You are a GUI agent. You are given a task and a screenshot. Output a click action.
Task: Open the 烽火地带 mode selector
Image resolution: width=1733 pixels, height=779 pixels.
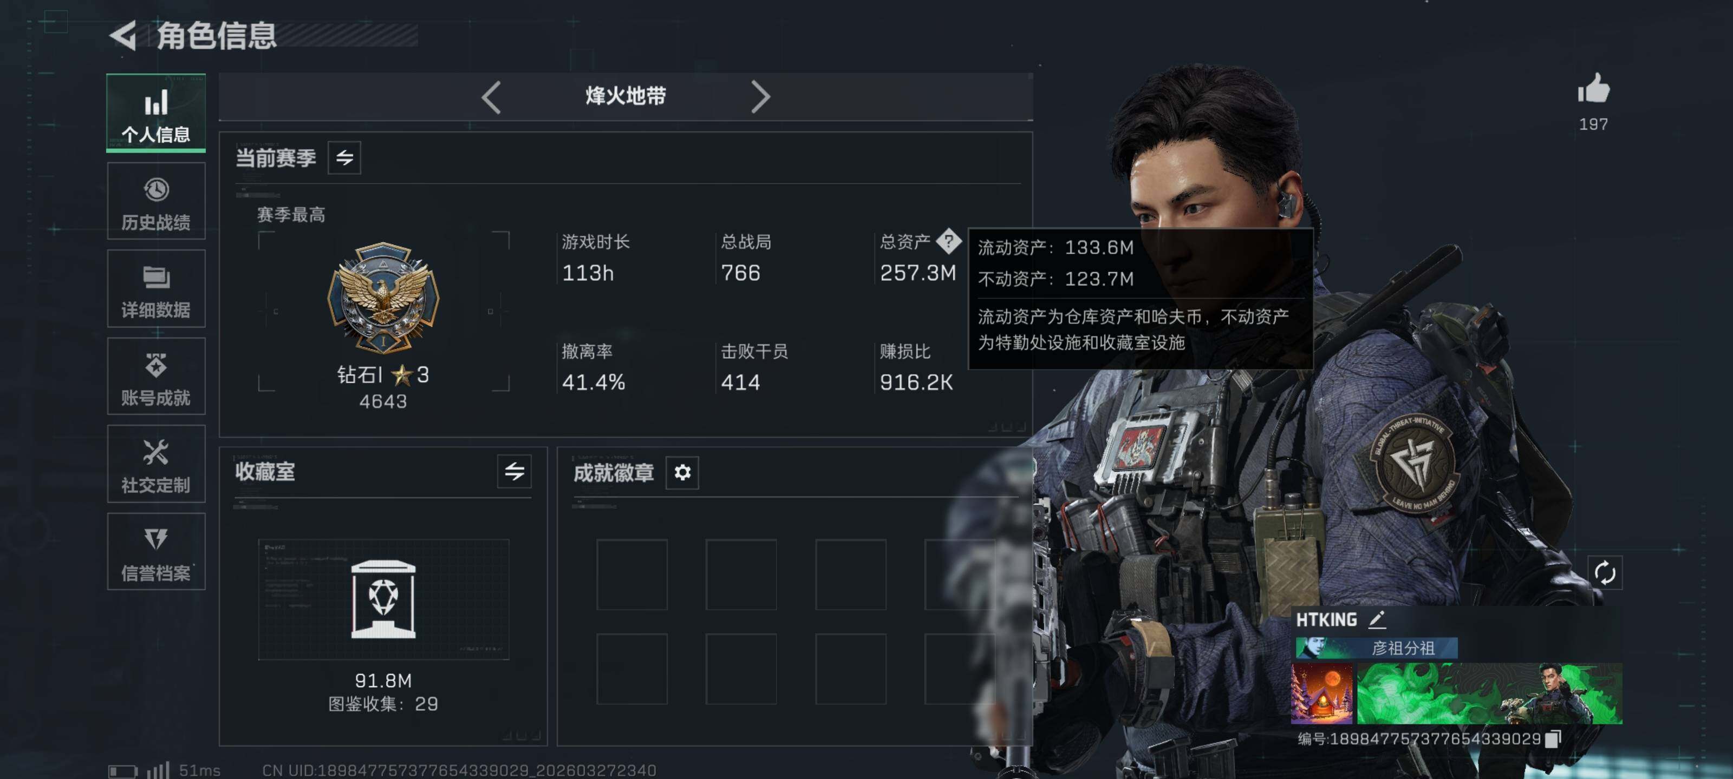click(x=626, y=96)
